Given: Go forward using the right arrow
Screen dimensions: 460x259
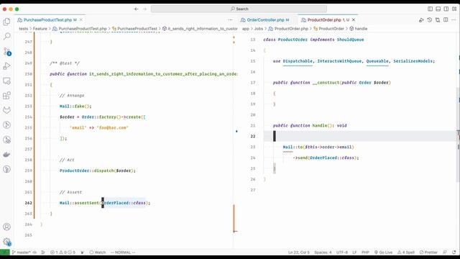Looking at the screenshot, I should pos(144,9).
